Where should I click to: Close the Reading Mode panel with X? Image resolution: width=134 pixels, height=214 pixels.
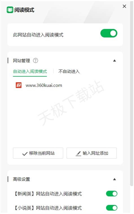click(x=124, y=6)
